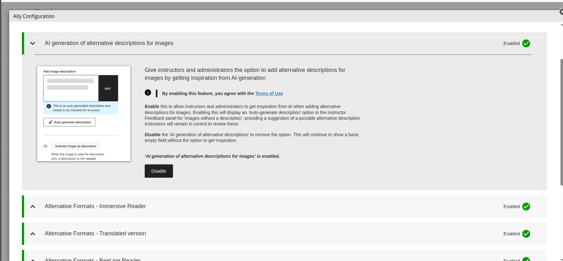The height and width of the screenshot is (261, 563).
Task: Close the Ally Configuration dialog
Action: (x=561, y=12)
